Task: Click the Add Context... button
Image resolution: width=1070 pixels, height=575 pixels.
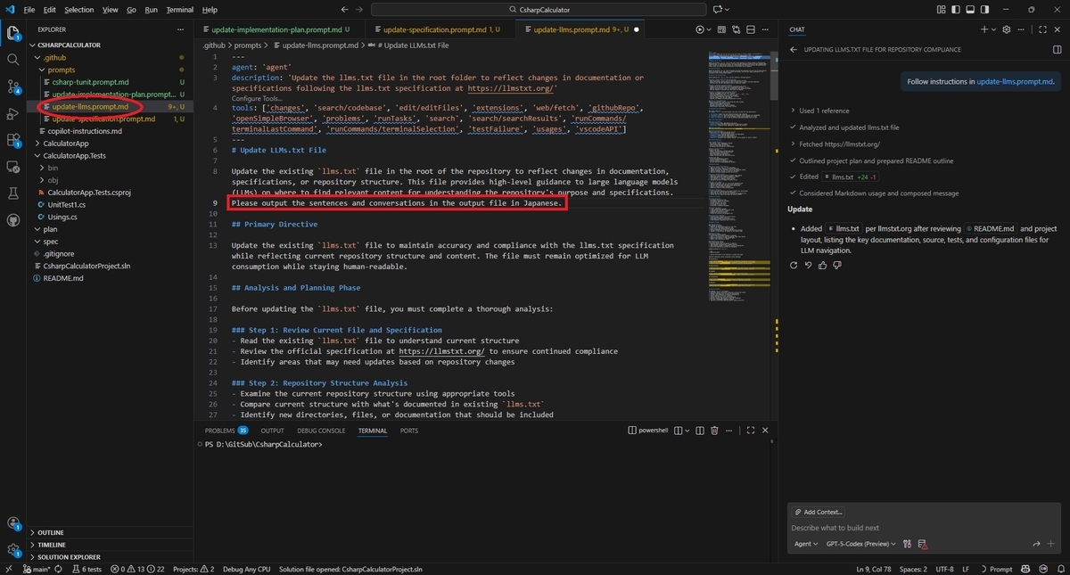Action: click(818, 512)
